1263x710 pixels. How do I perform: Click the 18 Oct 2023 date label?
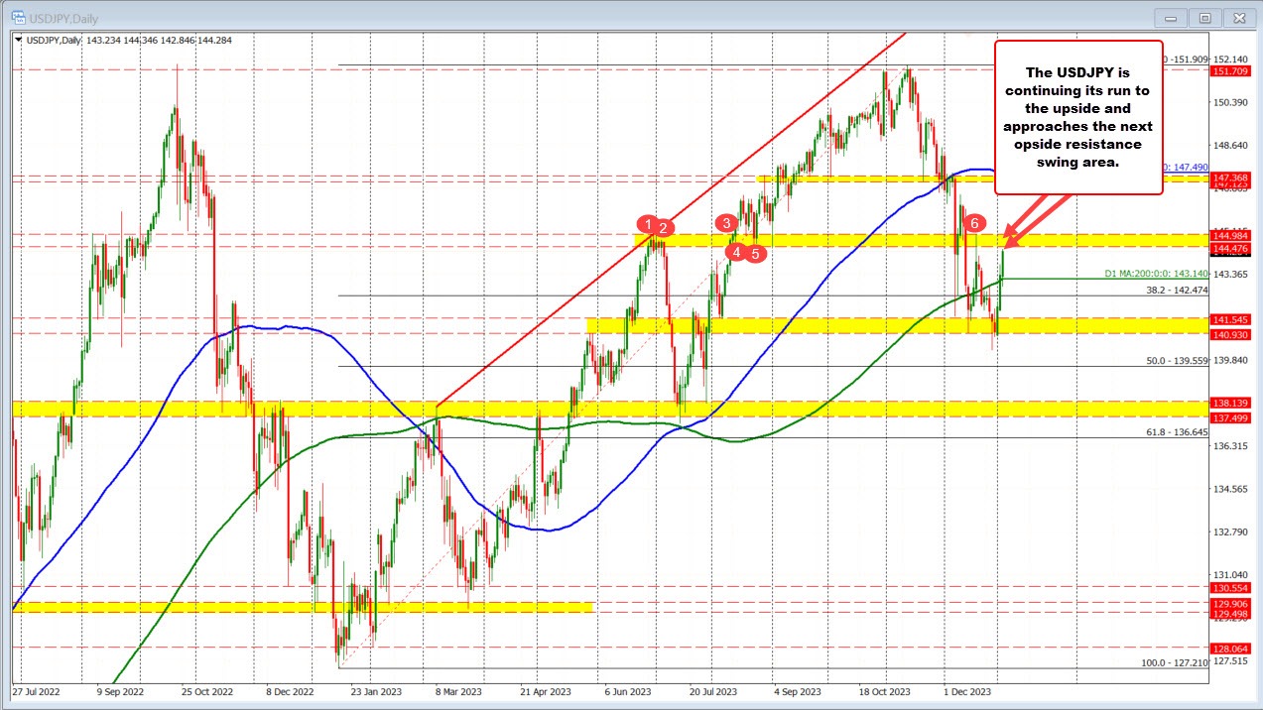click(883, 690)
